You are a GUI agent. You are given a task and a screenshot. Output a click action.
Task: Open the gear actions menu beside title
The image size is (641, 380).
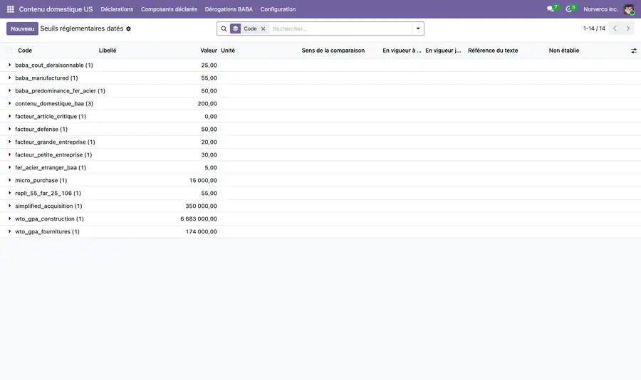(x=128, y=29)
